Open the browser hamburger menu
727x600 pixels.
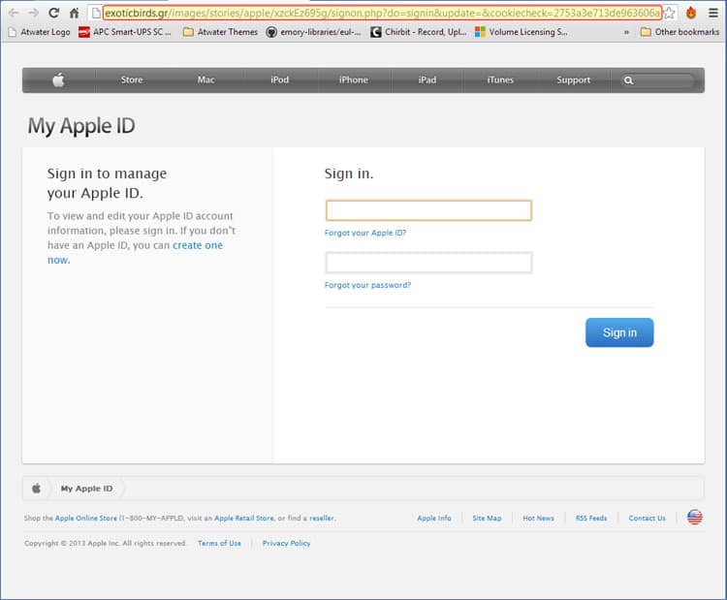point(713,13)
